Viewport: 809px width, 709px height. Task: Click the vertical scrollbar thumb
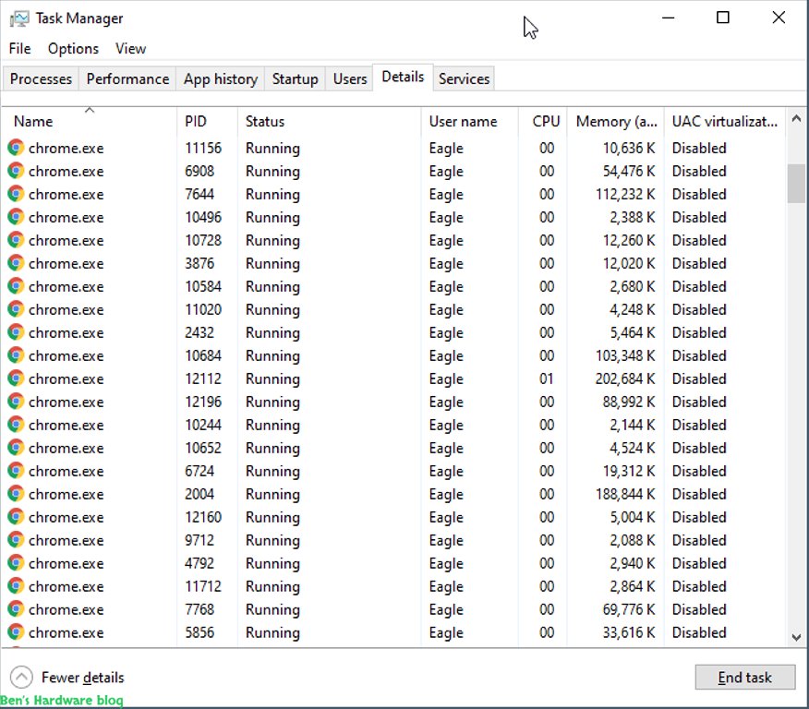[796, 184]
